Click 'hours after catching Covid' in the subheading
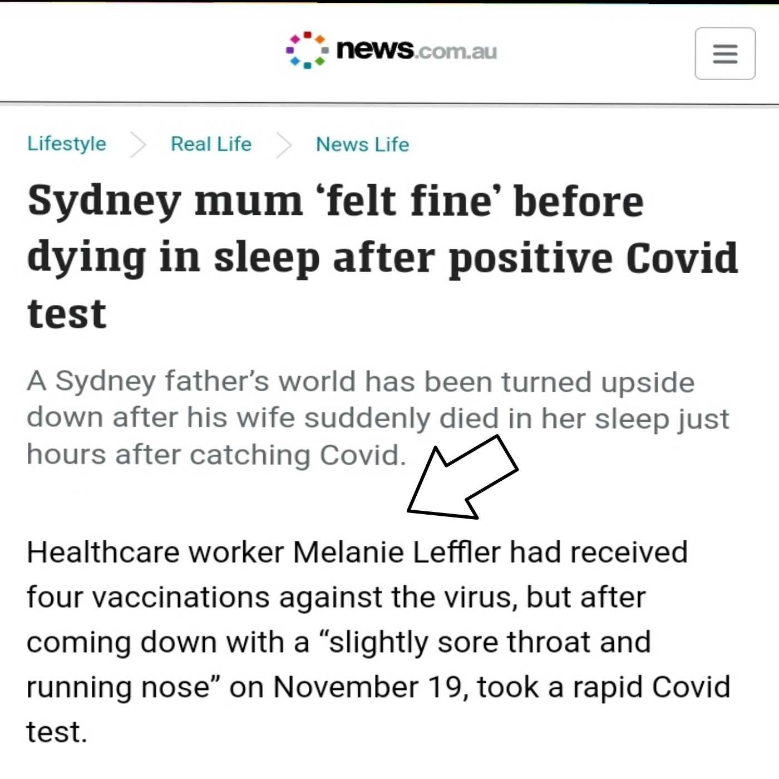 (x=216, y=455)
